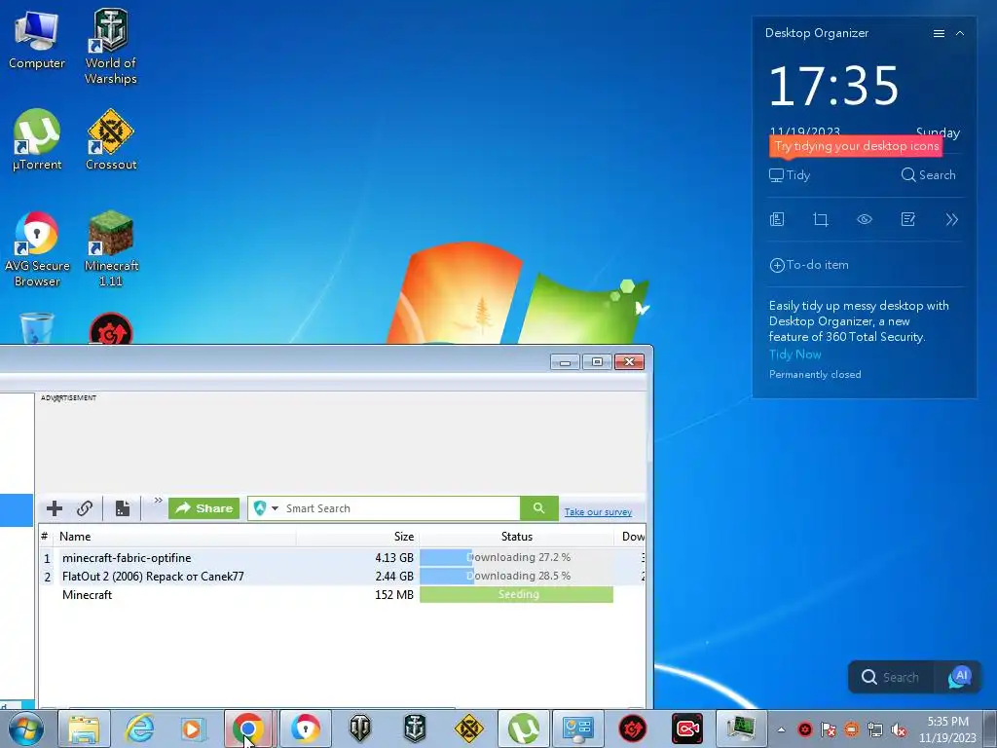Open the screen recorder taskbar icon

(x=687, y=729)
